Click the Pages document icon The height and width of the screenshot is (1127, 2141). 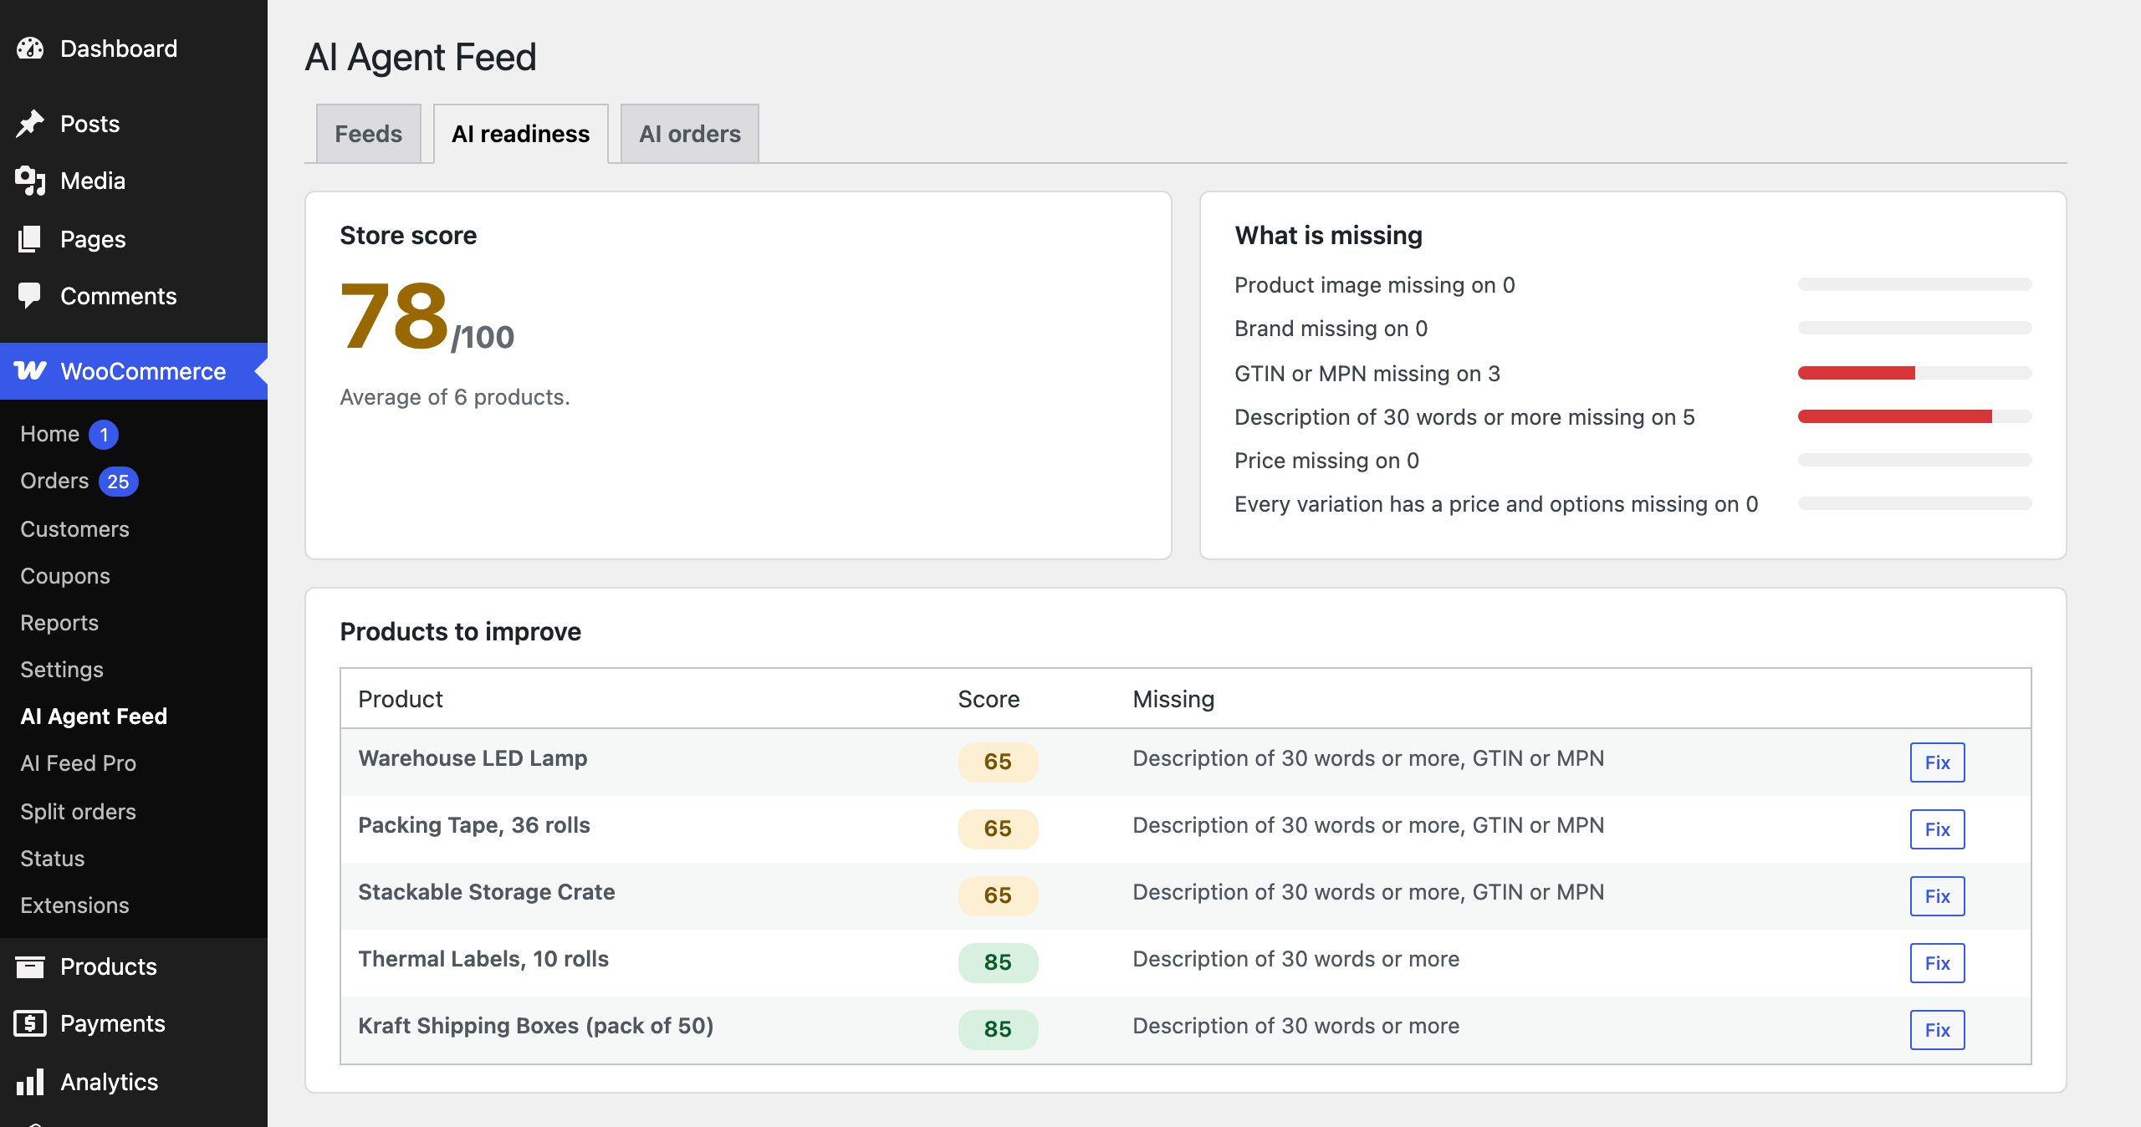pyautogui.click(x=30, y=239)
